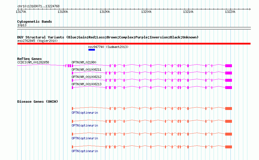
Task: Click the chr10:13169071..13224768 region label
Action: coord(38,6)
